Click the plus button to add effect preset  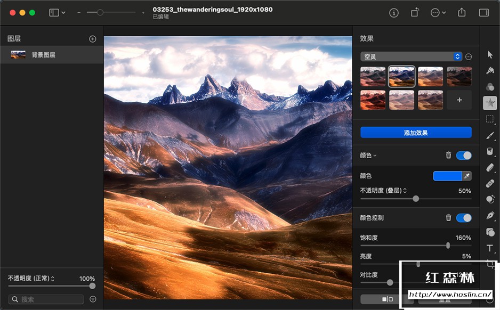pos(459,100)
